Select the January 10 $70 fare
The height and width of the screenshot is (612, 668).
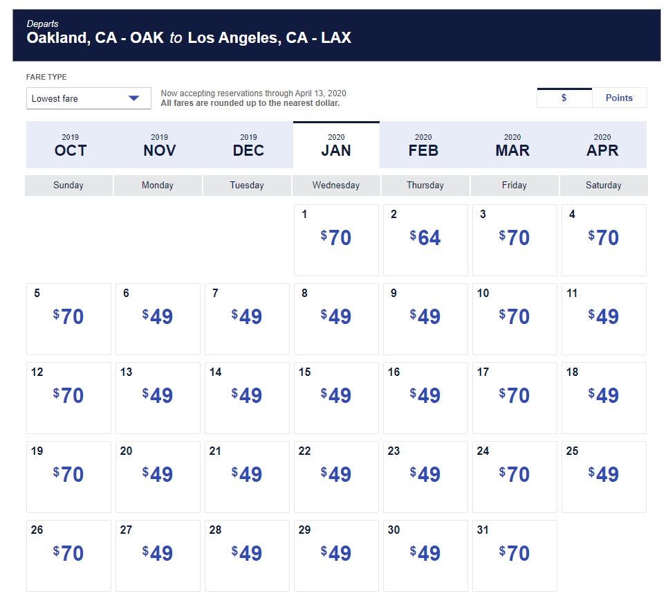(x=514, y=319)
